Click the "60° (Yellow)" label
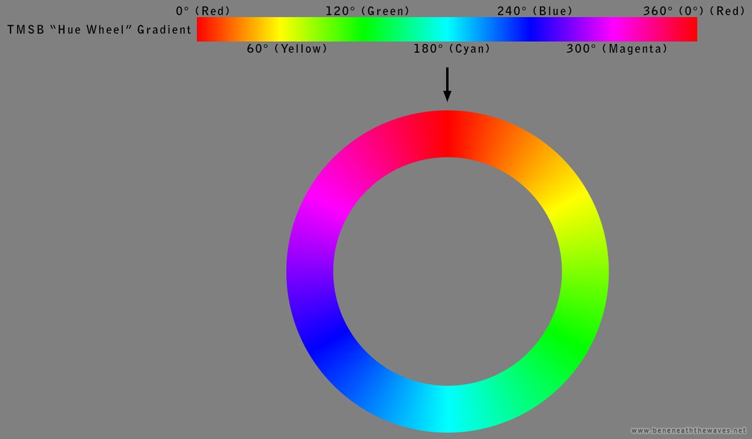The image size is (752, 439). point(287,49)
